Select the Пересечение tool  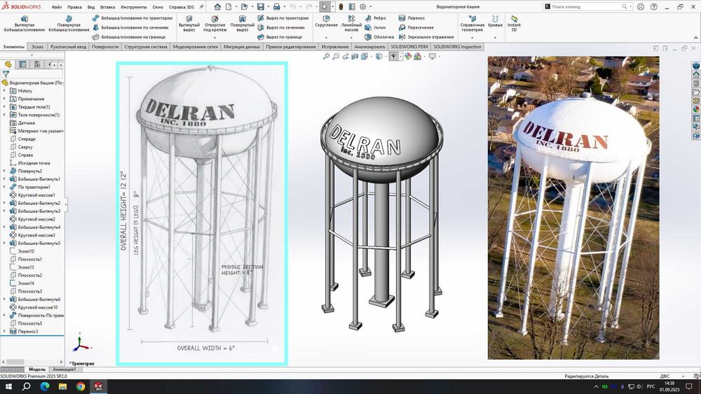(416, 28)
